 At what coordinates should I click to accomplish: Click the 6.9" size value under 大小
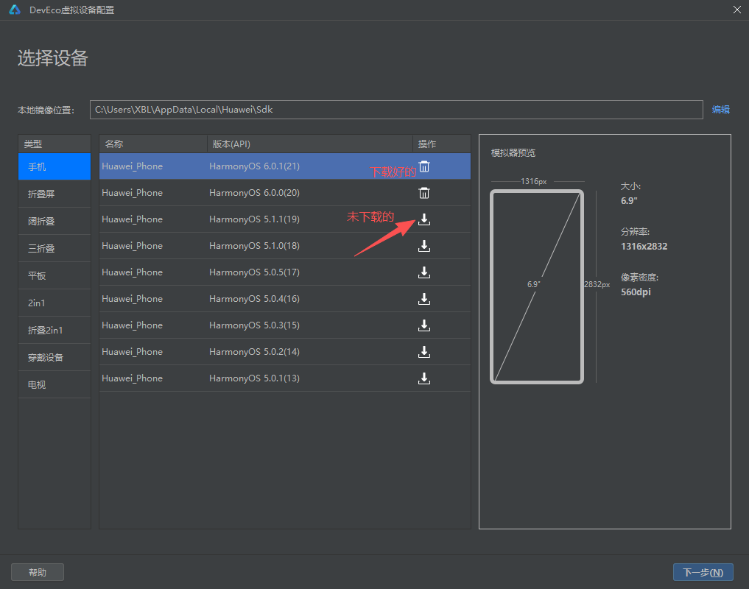pyautogui.click(x=629, y=201)
